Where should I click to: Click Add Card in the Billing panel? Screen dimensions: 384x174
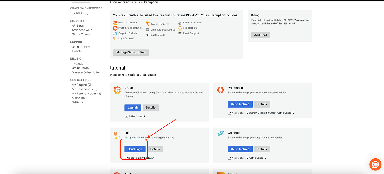click(x=260, y=35)
